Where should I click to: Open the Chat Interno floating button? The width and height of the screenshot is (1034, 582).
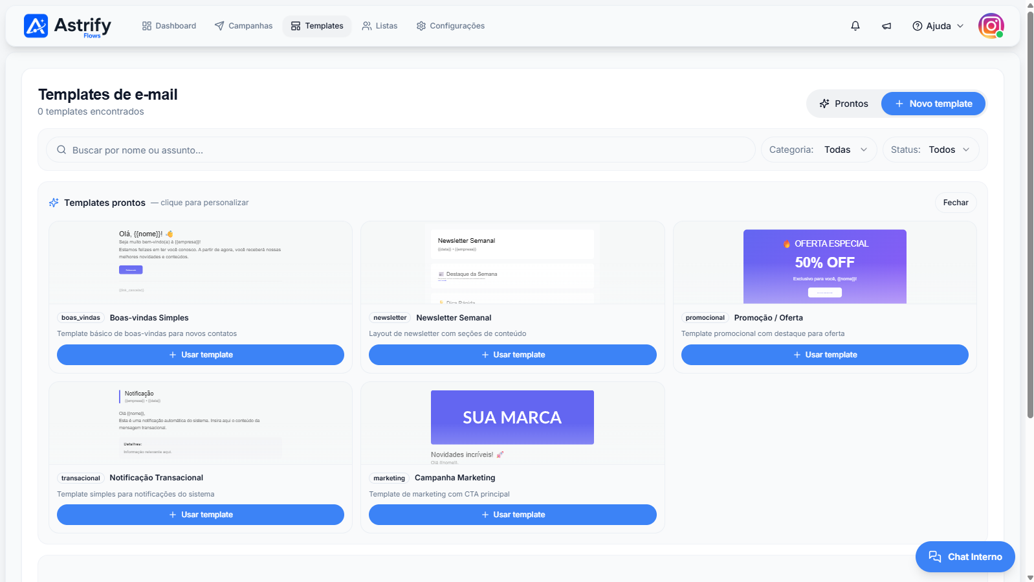965,557
